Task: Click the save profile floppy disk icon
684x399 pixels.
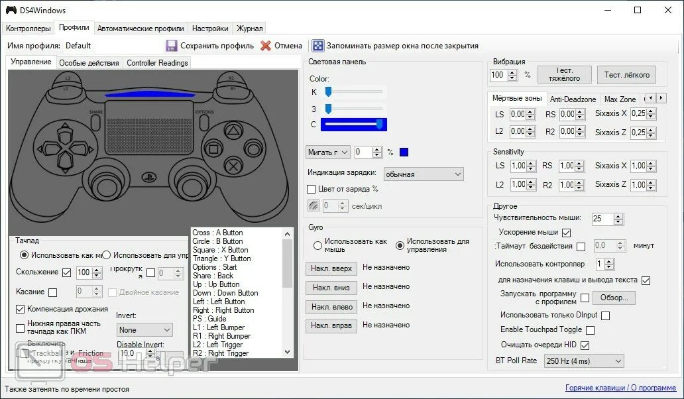Action: (x=172, y=46)
